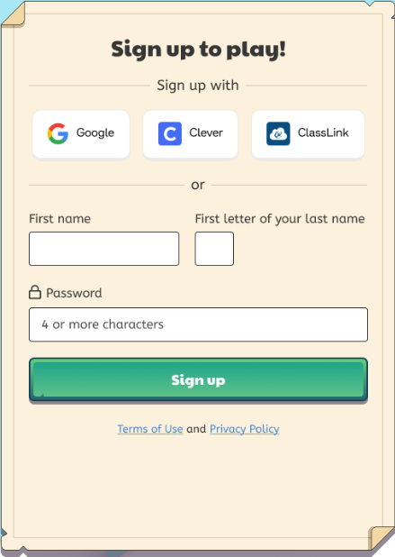Click the "Sign up to play!" heading
The height and width of the screenshot is (557, 395).
pos(198,50)
